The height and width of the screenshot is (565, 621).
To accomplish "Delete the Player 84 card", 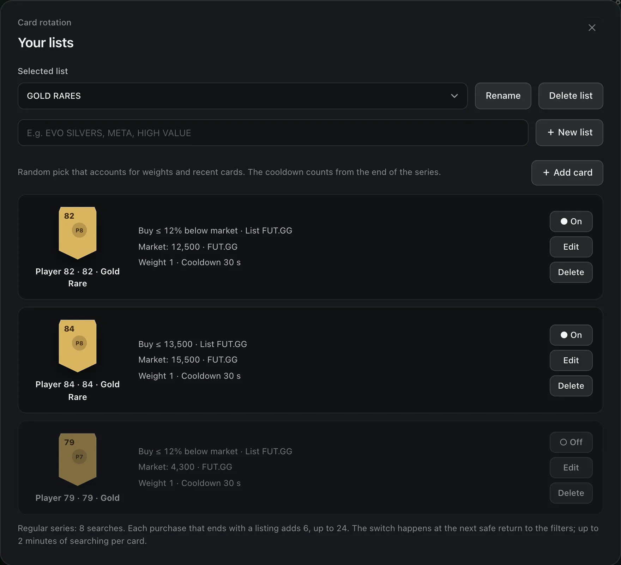I will point(571,386).
